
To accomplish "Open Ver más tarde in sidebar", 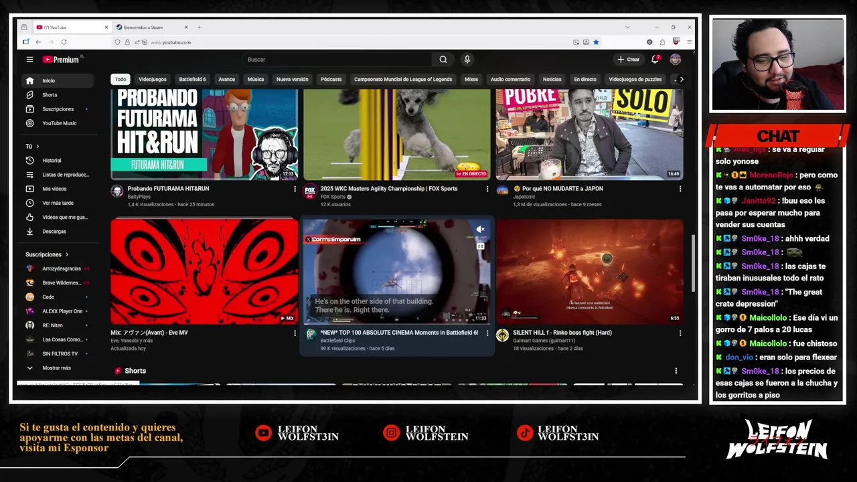I will click(x=56, y=203).
